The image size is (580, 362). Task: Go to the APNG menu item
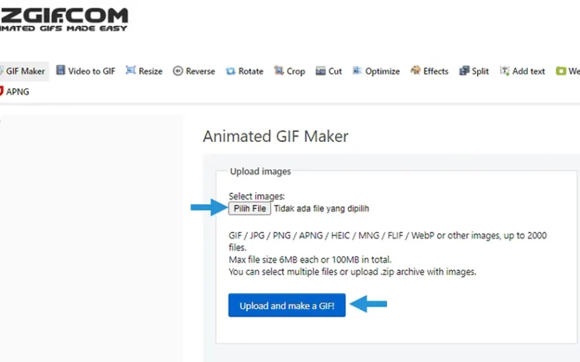coord(14,92)
